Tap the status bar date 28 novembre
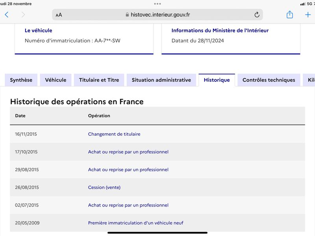This screenshot has width=315, height=236. (x=16, y=4)
